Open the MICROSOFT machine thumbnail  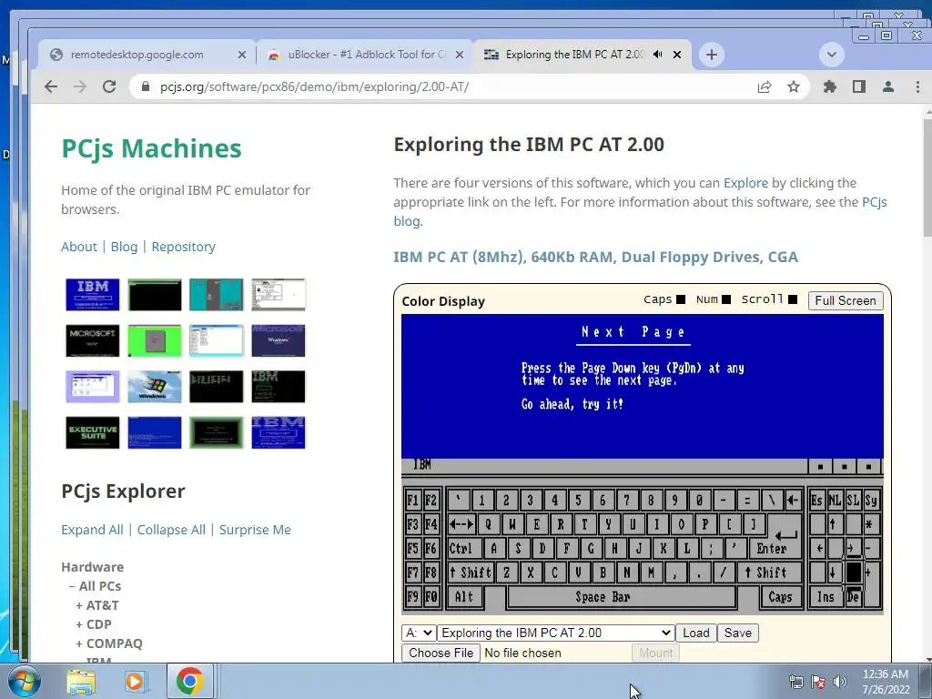pos(92,340)
